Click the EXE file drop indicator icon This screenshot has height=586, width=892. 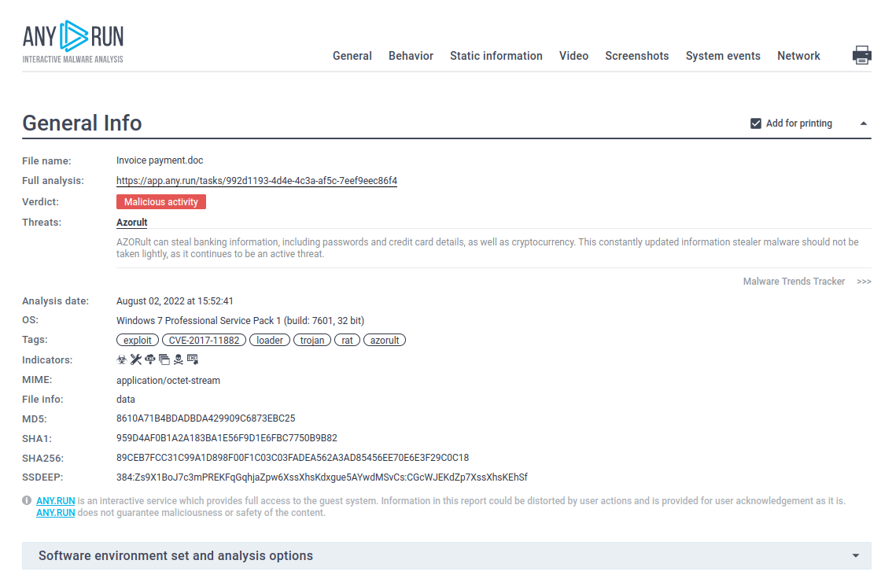(192, 359)
